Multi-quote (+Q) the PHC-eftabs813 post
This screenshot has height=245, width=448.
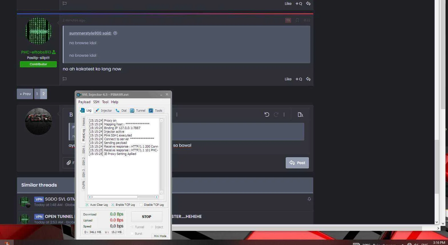tap(299, 79)
